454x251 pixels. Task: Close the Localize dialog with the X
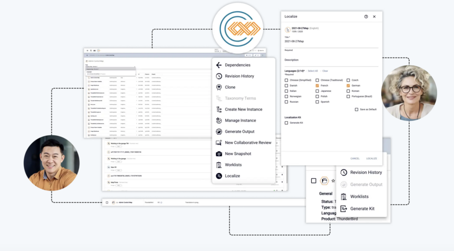tap(374, 17)
